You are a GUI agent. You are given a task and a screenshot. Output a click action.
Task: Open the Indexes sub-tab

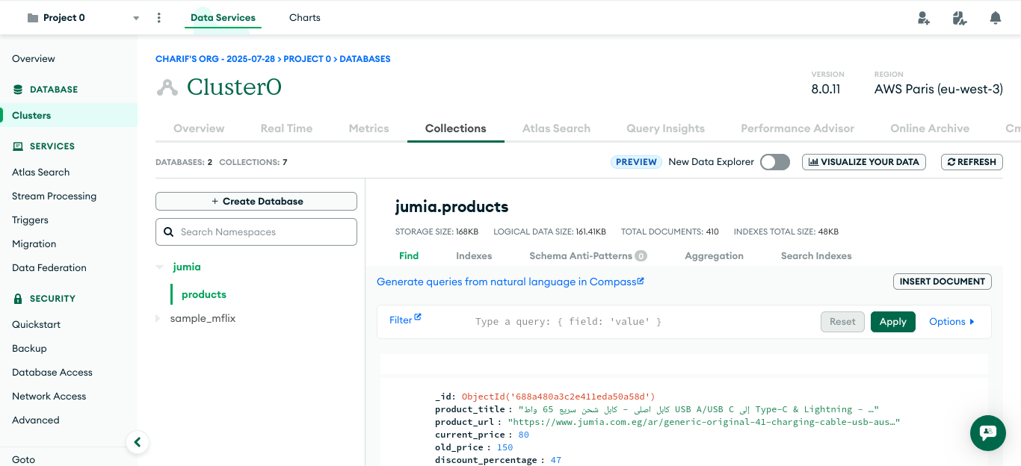tap(474, 256)
